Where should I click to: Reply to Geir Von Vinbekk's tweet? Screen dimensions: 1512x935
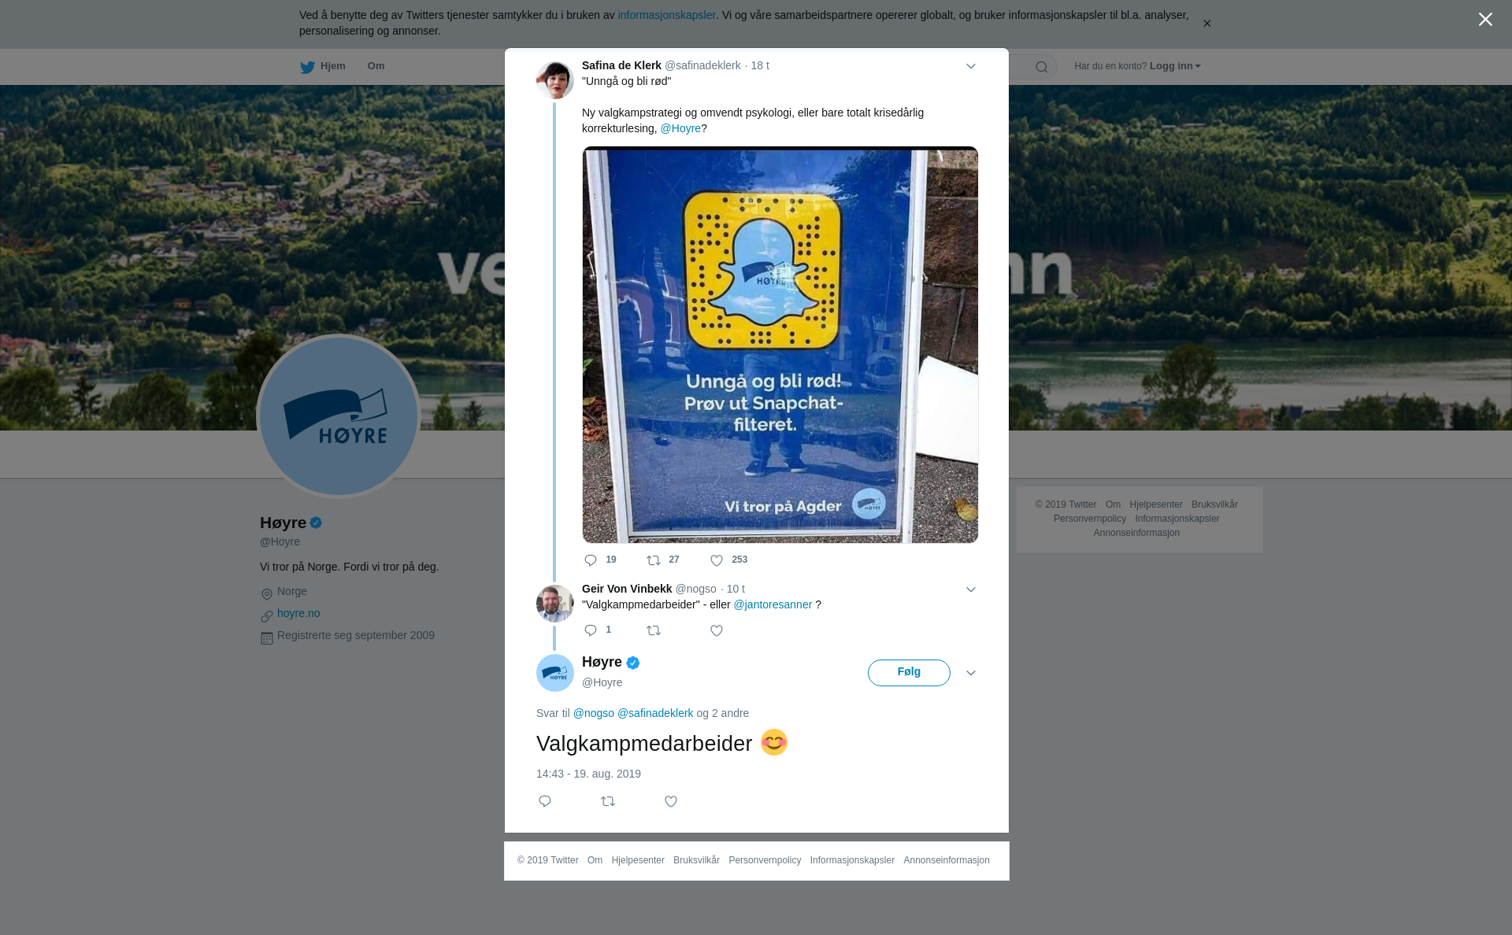click(x=591, y=630)
